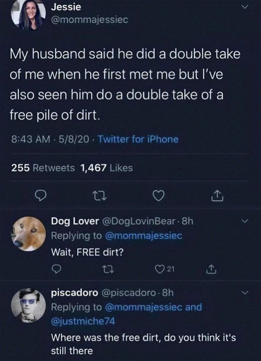This screenshot has height=361, width=261.
Task: Expand Dog Lover reply options chevron
Action: 245,221
